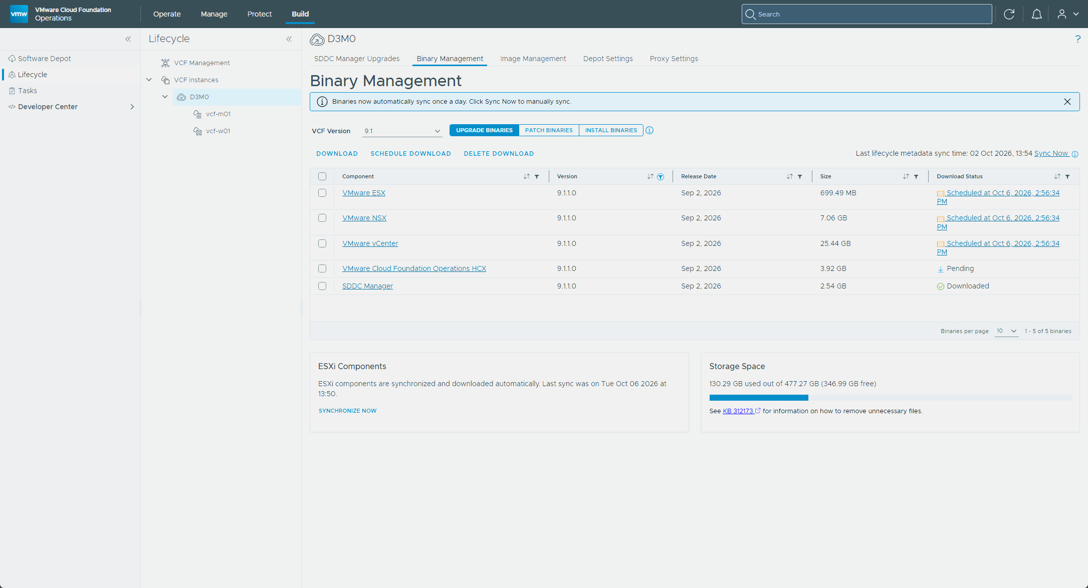Sort by Version column
Screen dimensions: 1088x588
pos(650,176)
